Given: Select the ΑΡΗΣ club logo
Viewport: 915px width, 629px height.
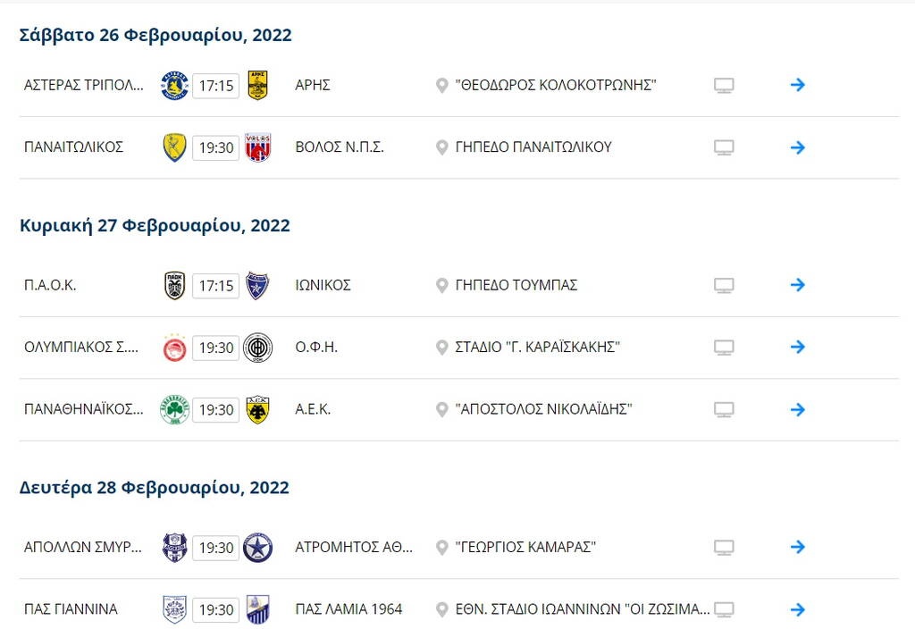Looking at the screenshot, I should pos(257,85).
